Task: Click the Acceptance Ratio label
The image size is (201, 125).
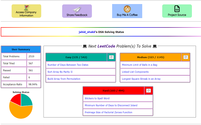Action: click(13, 84)
